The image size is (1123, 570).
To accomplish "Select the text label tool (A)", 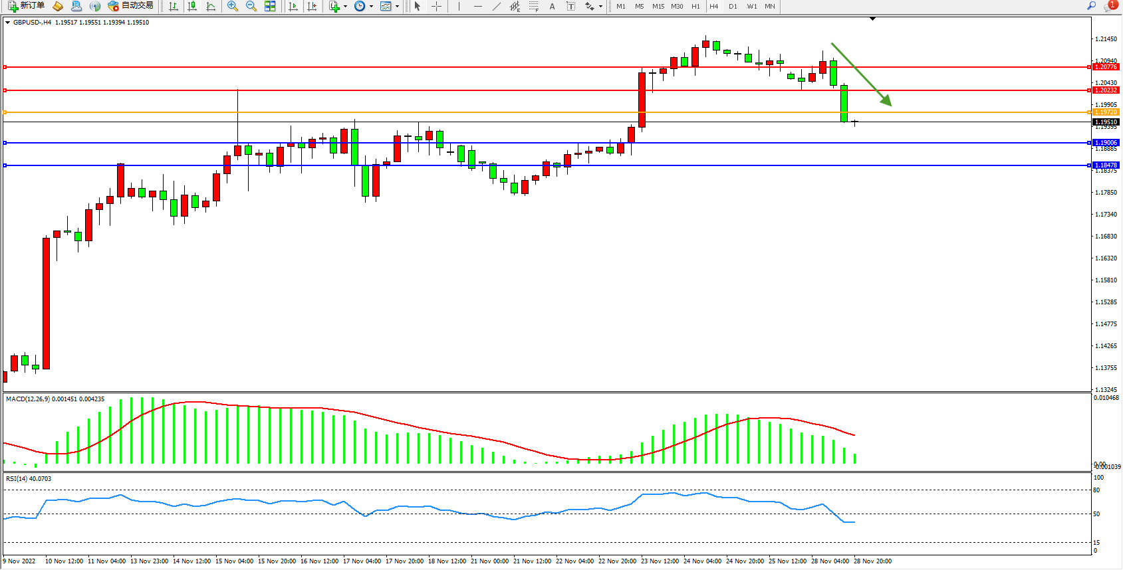I will click(552, 6).
